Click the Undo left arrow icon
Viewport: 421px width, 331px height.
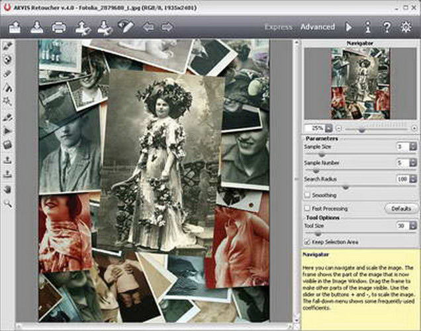148,27
